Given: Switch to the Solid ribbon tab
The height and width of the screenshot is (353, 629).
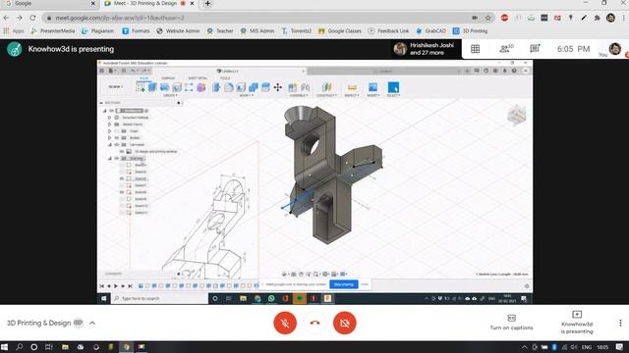Looking at the screenshot, I should [143, 78].
